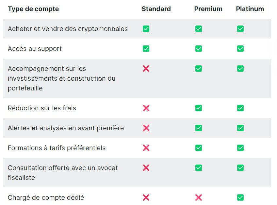Viewport: 277px width, 205px height.
Task: Click Premium checkmark in Accès au support row
Action: coord(198,49)
